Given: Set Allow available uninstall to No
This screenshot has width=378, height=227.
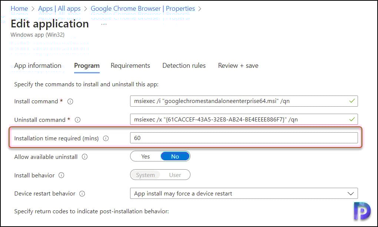Looking at the screenshot, I should 175,156.
